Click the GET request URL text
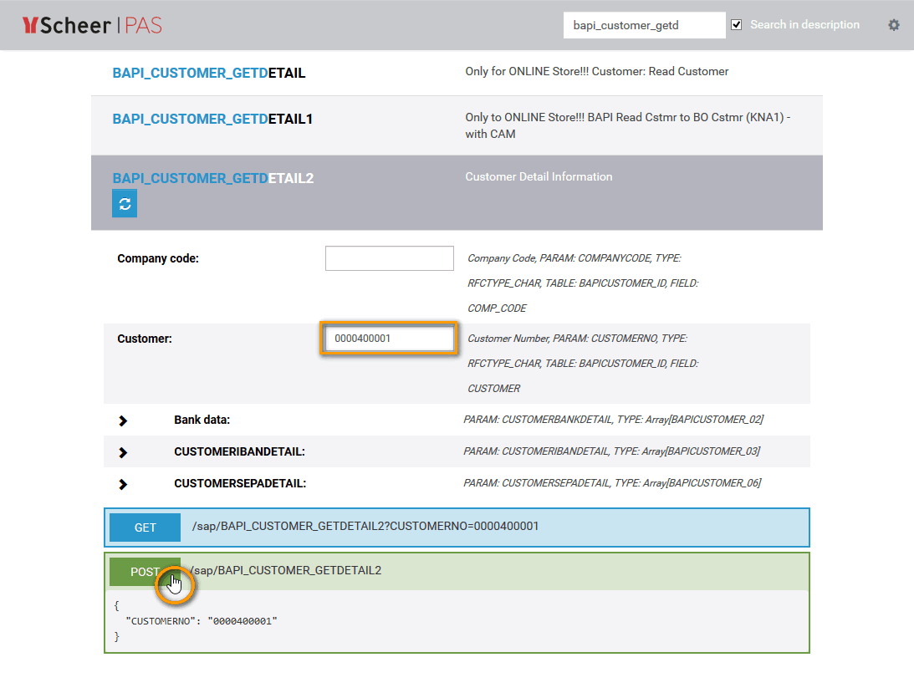Viewport: 914px width, 688px height. [x=365, y=527]
